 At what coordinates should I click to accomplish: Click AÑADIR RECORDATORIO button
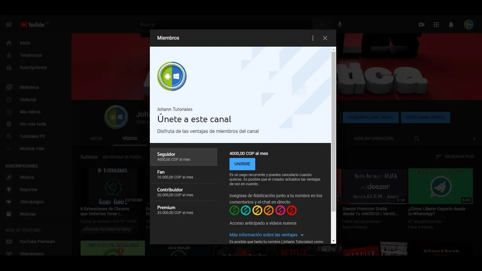(107, 229)
